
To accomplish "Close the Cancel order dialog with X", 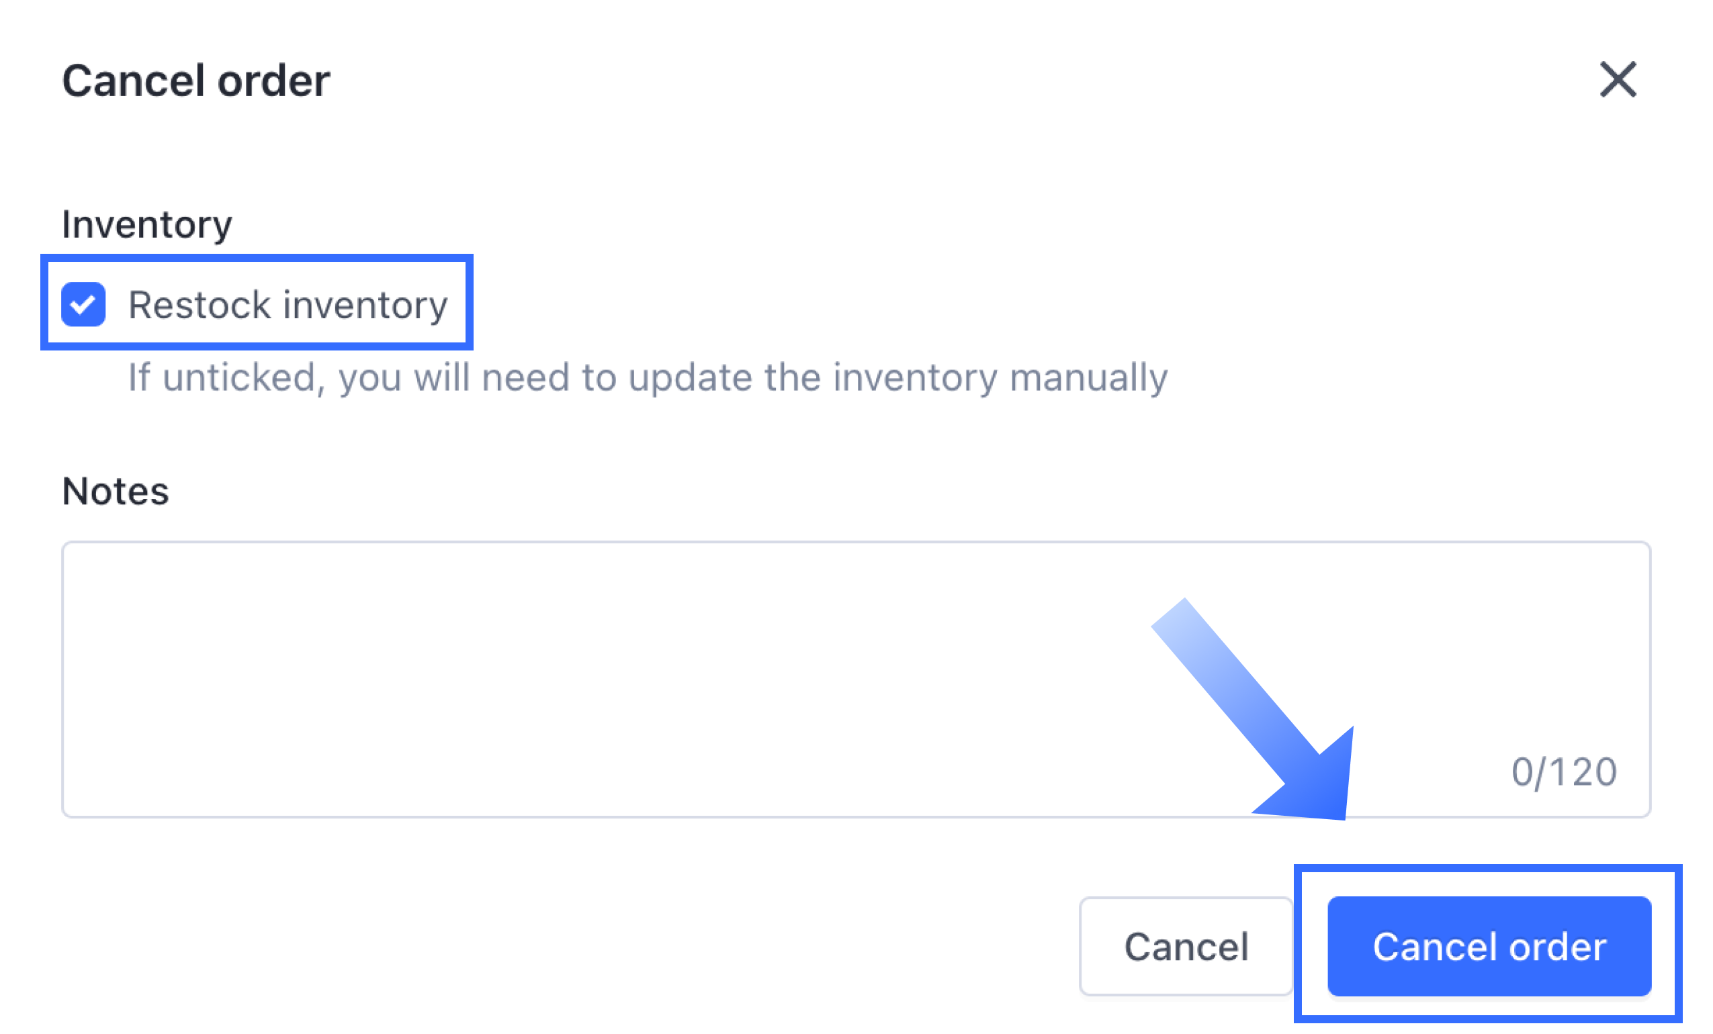I will coord(1618,79).
